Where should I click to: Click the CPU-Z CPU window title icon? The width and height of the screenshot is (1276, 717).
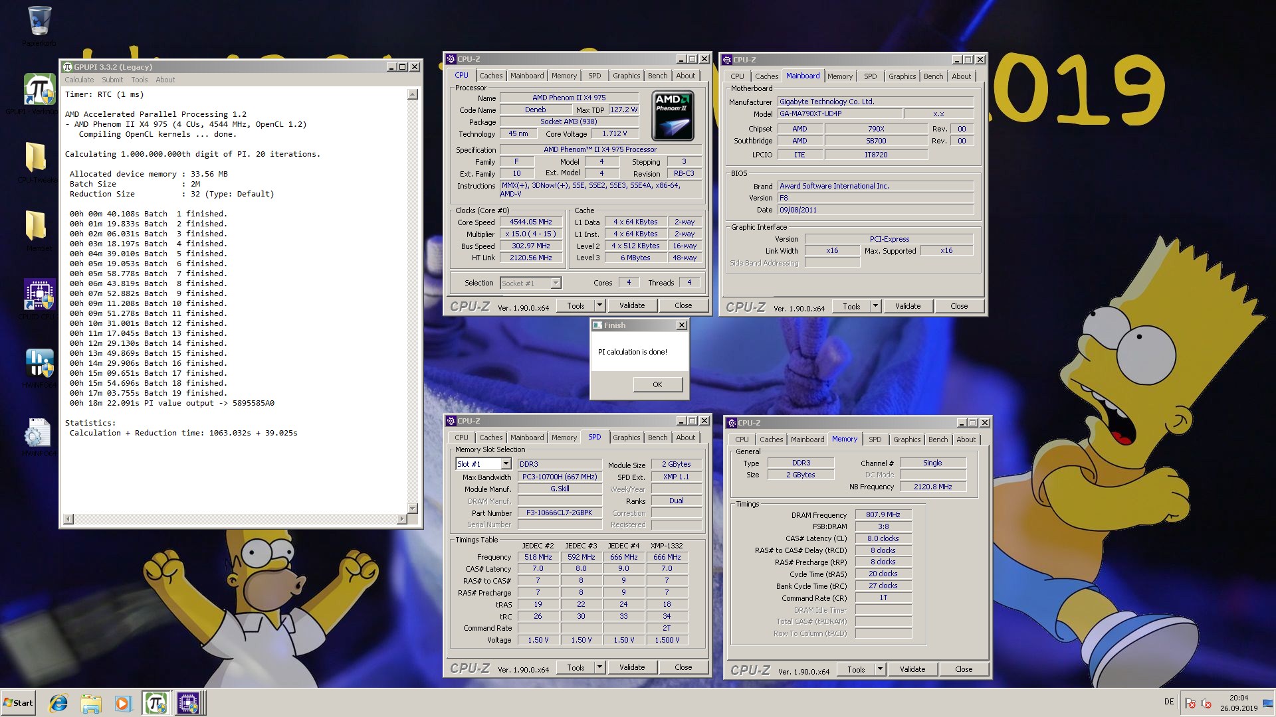[x=451, y=59]
